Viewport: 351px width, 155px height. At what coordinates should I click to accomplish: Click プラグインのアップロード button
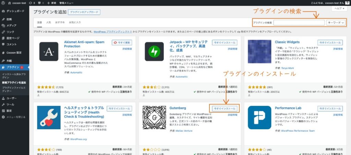(84, 12)
